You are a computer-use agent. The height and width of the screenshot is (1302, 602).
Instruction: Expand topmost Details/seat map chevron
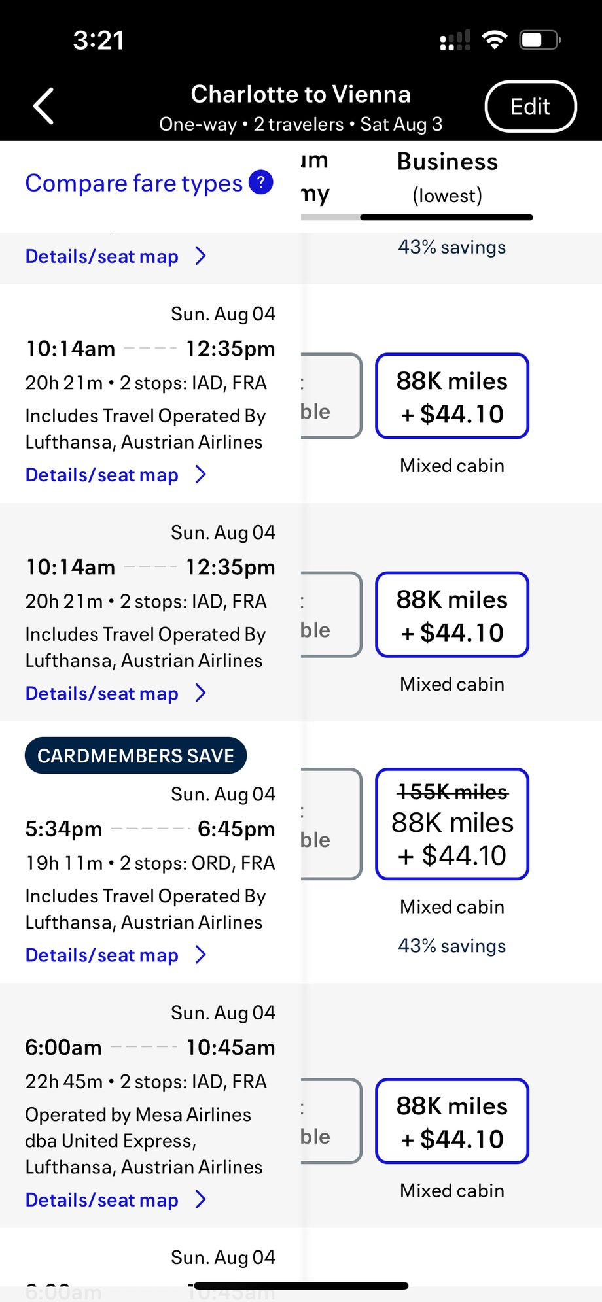coord(201,256)
